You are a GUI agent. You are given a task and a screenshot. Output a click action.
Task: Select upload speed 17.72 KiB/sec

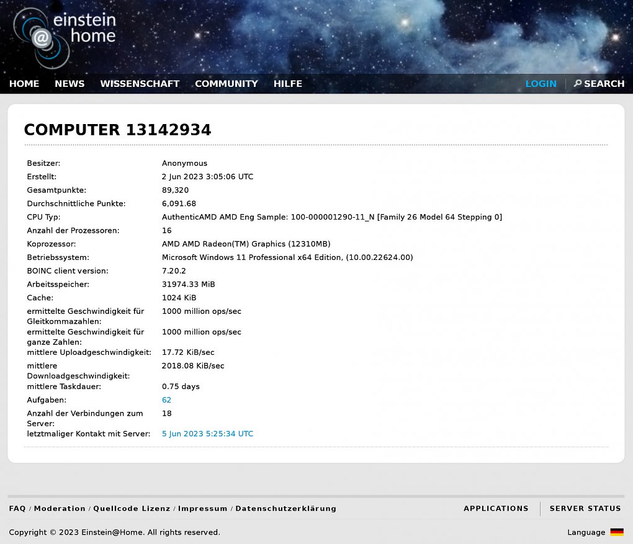point(188,352)
